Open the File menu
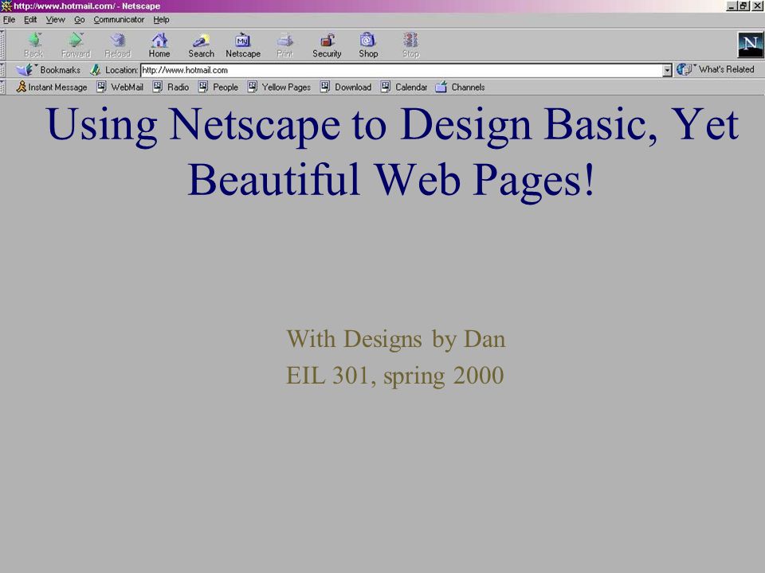Viewport: 765px width, 573px height. click(x=9, y=20)
